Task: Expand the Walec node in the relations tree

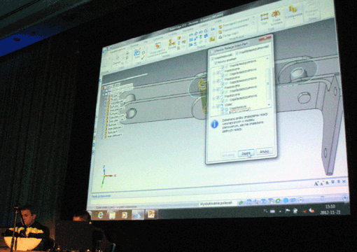Action: coord(213,107)
